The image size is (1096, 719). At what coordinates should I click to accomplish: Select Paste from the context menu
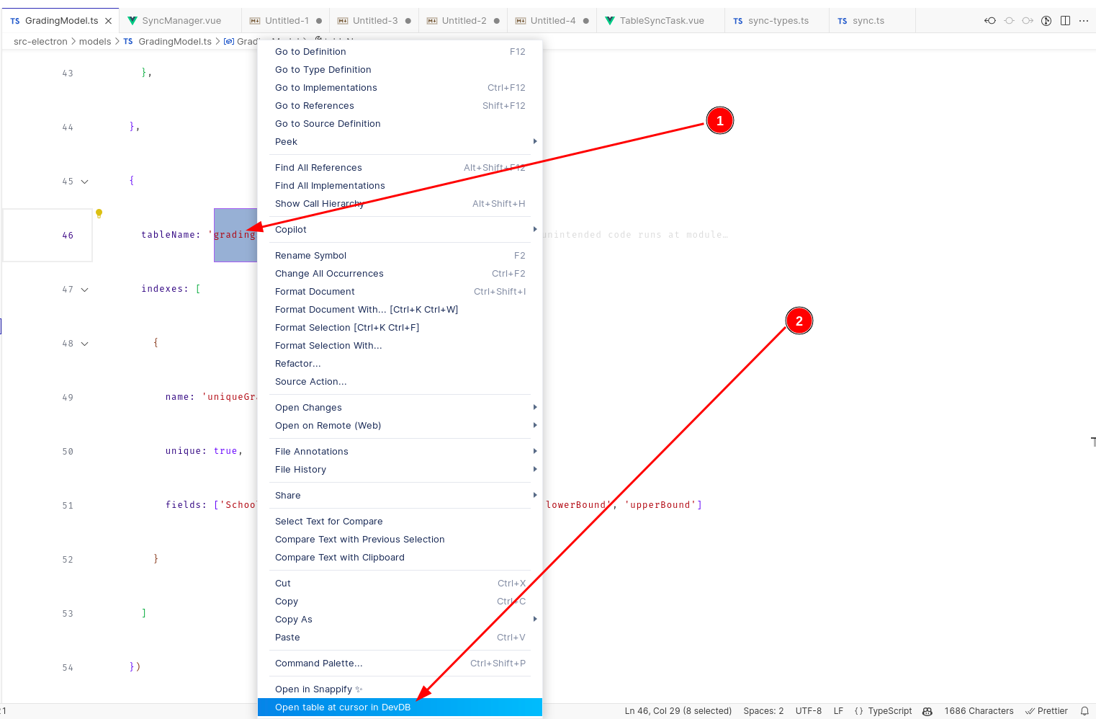click(400, 638)
